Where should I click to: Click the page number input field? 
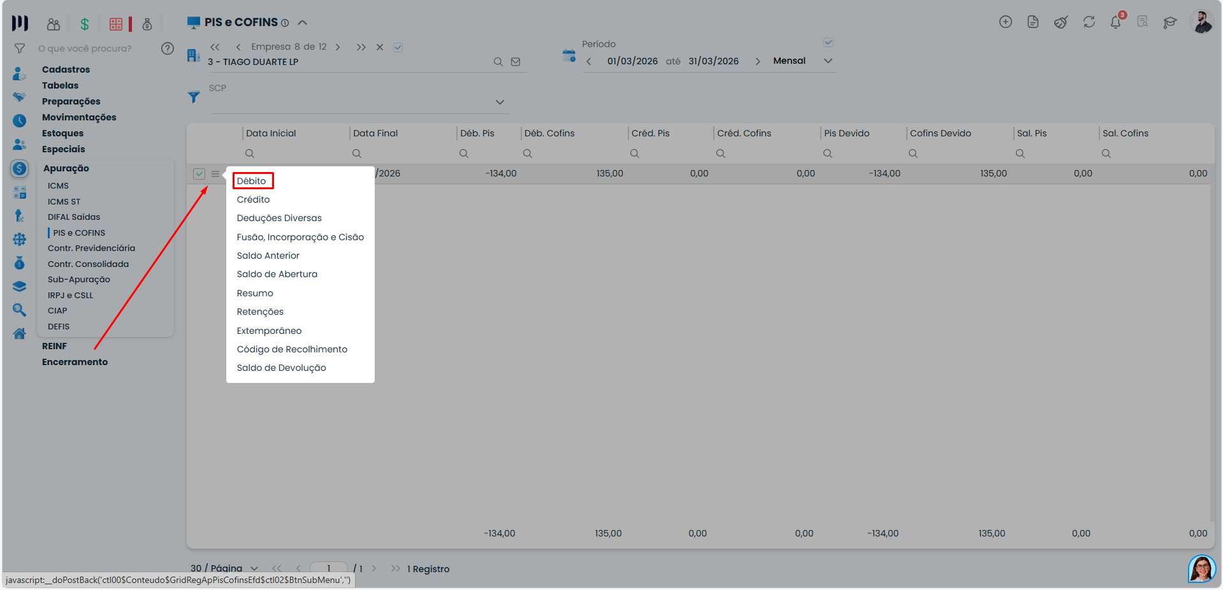329,568
